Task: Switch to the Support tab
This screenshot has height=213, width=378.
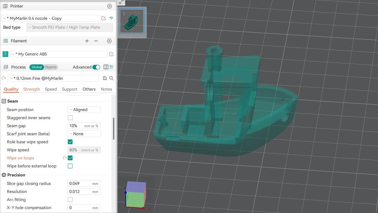Action: click(x=70, y=89)
